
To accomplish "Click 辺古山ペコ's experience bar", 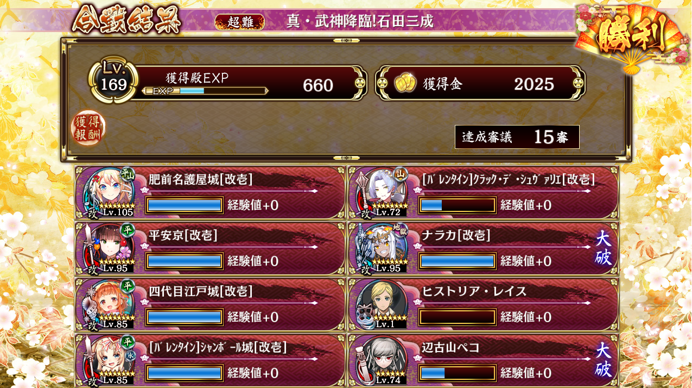I will [458, 373].
